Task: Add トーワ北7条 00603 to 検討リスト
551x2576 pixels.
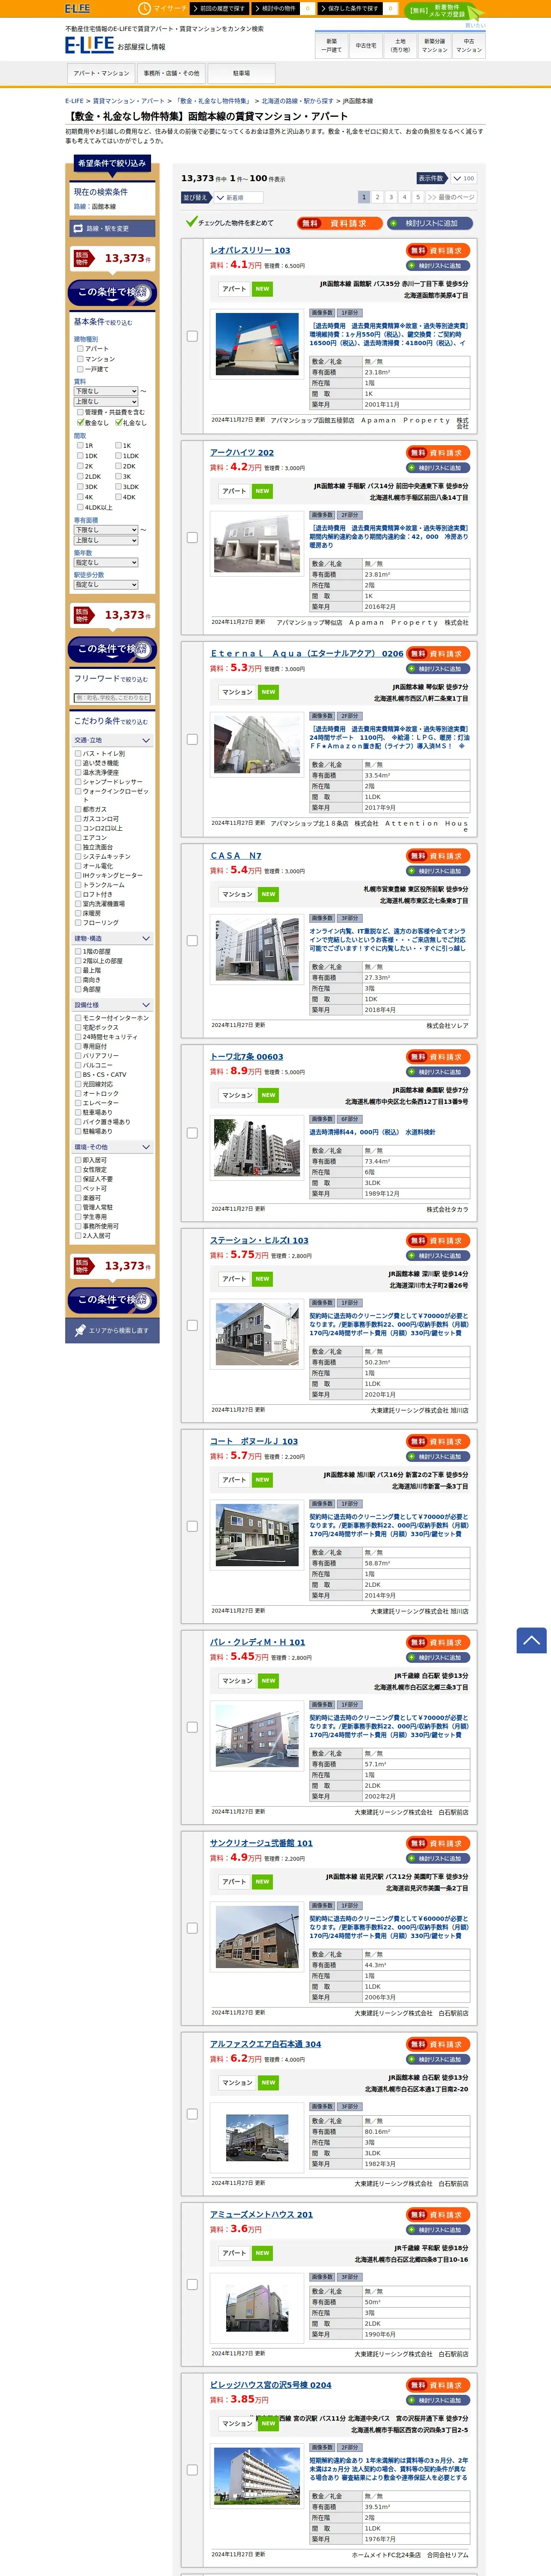Action: (438, 1072)
